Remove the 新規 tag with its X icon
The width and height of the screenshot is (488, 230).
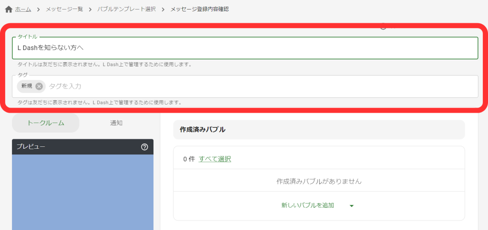[x=39, y=86]
